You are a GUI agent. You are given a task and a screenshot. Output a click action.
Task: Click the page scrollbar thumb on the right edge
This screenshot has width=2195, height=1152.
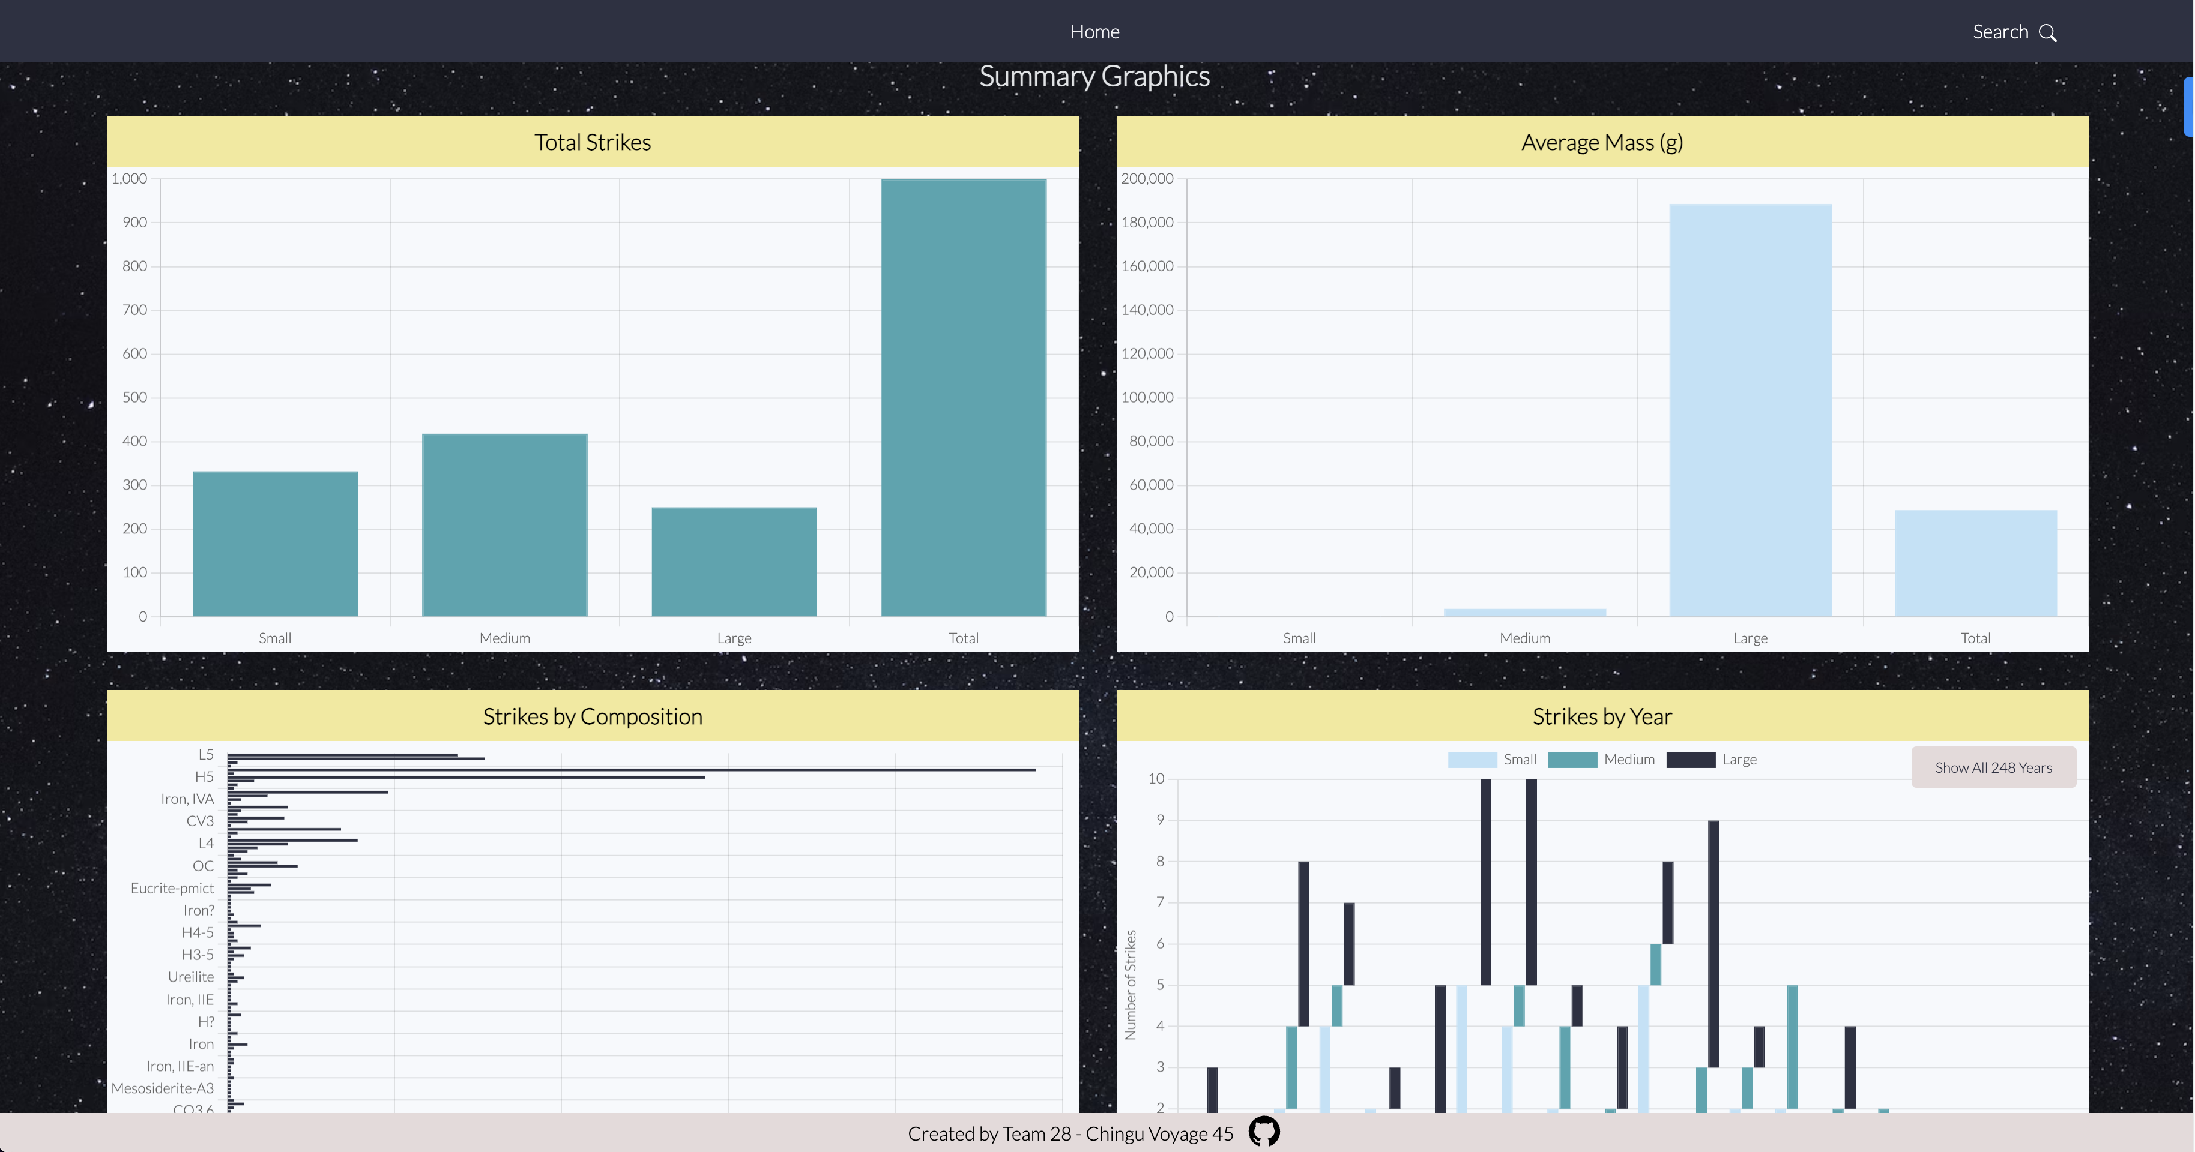[2188, 106]
